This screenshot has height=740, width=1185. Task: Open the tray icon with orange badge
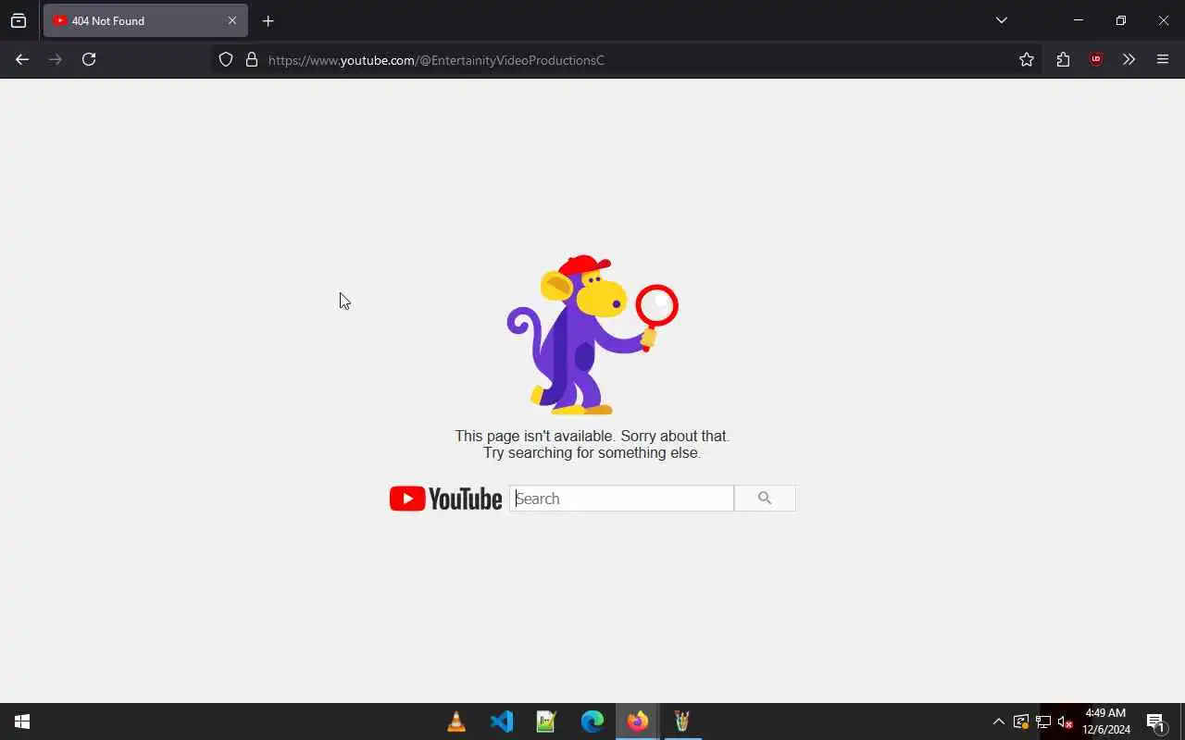1021,721
